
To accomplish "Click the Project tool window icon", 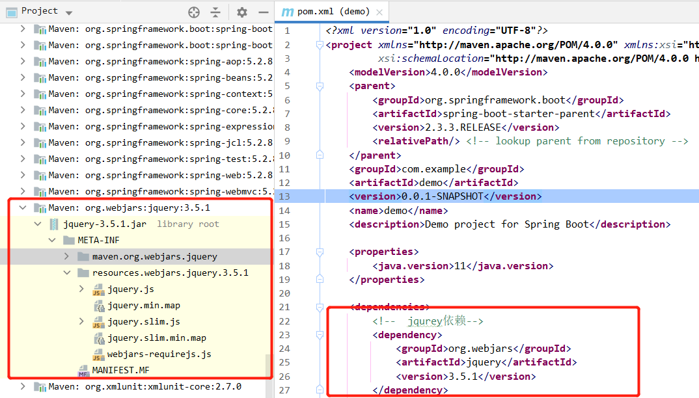I will (x=12, y=12).
